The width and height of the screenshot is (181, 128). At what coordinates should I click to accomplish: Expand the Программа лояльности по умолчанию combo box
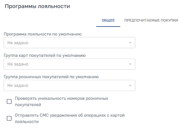pyautogui.click(x=69, y=43)
